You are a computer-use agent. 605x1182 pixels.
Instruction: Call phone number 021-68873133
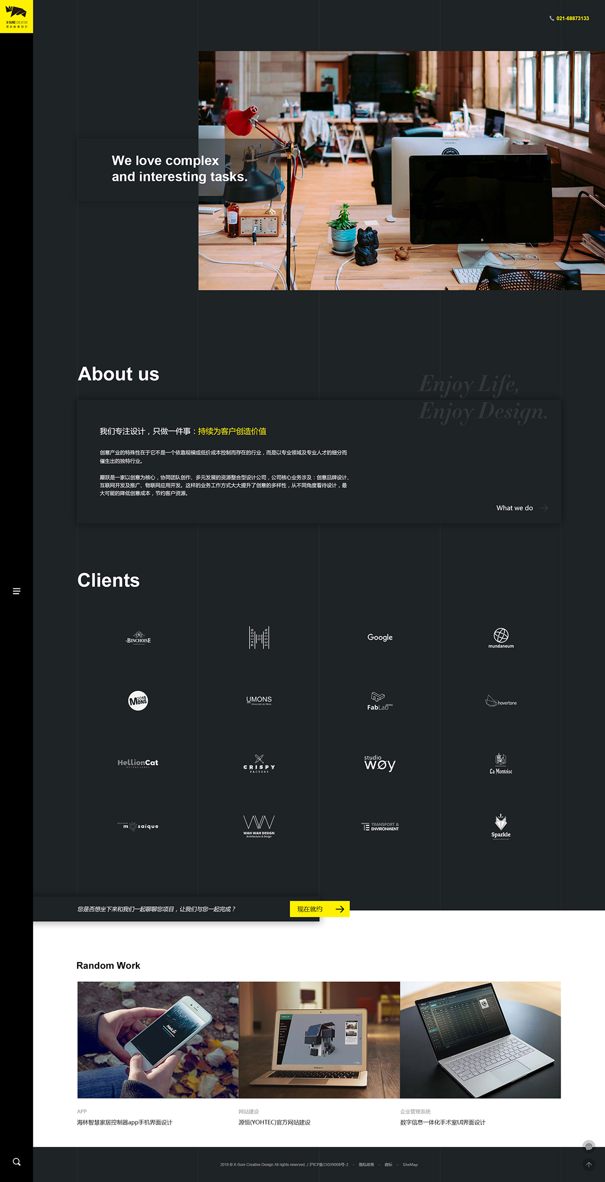coord(572,18)
